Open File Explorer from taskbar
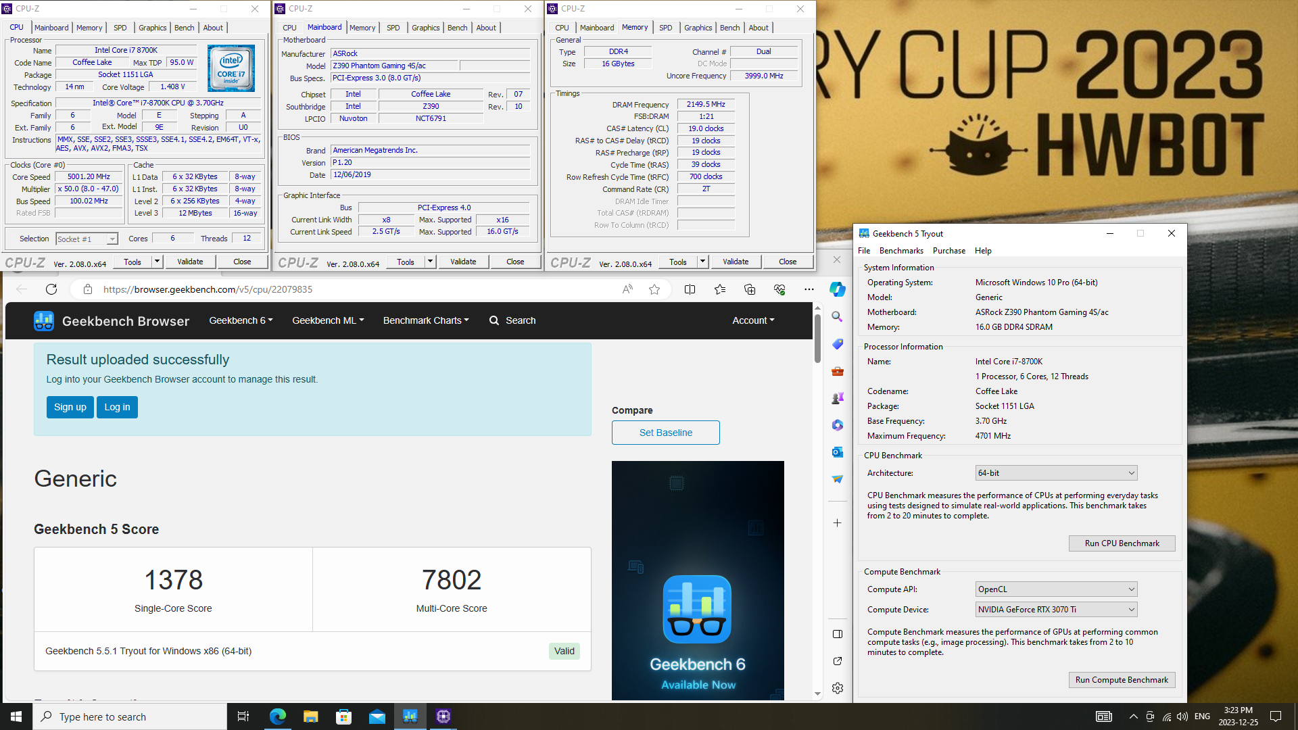The image size is (1298, 730). pos(310,716)
